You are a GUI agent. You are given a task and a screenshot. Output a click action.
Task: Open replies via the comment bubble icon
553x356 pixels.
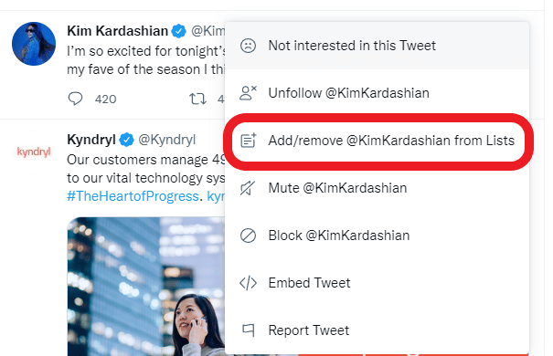pyautogui.click(x=75, y=99)
